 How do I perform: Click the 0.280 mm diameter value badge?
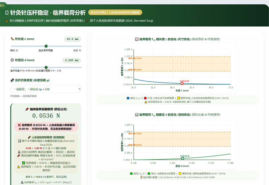(72, 60)
